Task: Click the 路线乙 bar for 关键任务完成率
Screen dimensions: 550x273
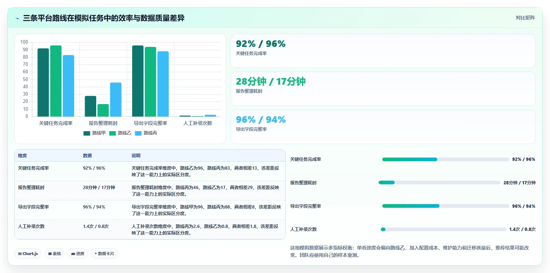Action: (56, 81)
